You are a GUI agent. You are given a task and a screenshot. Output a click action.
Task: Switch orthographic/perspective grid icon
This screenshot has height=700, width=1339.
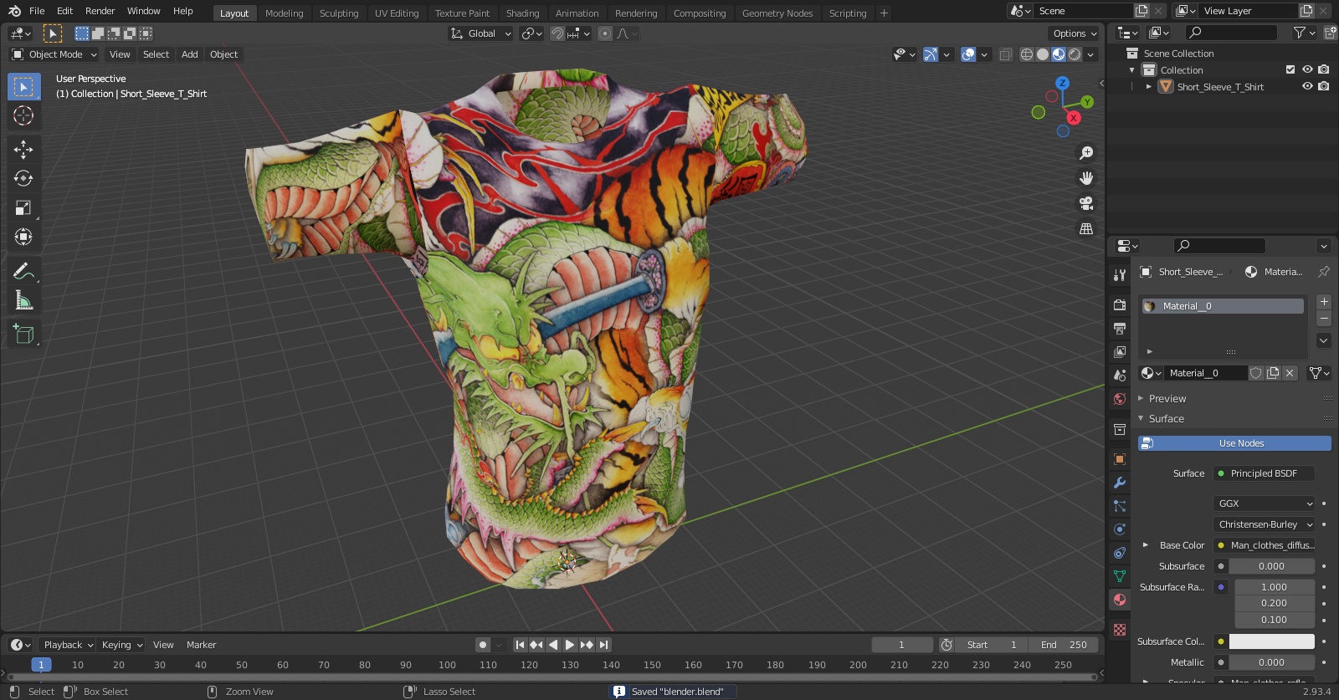point(1086,228)
